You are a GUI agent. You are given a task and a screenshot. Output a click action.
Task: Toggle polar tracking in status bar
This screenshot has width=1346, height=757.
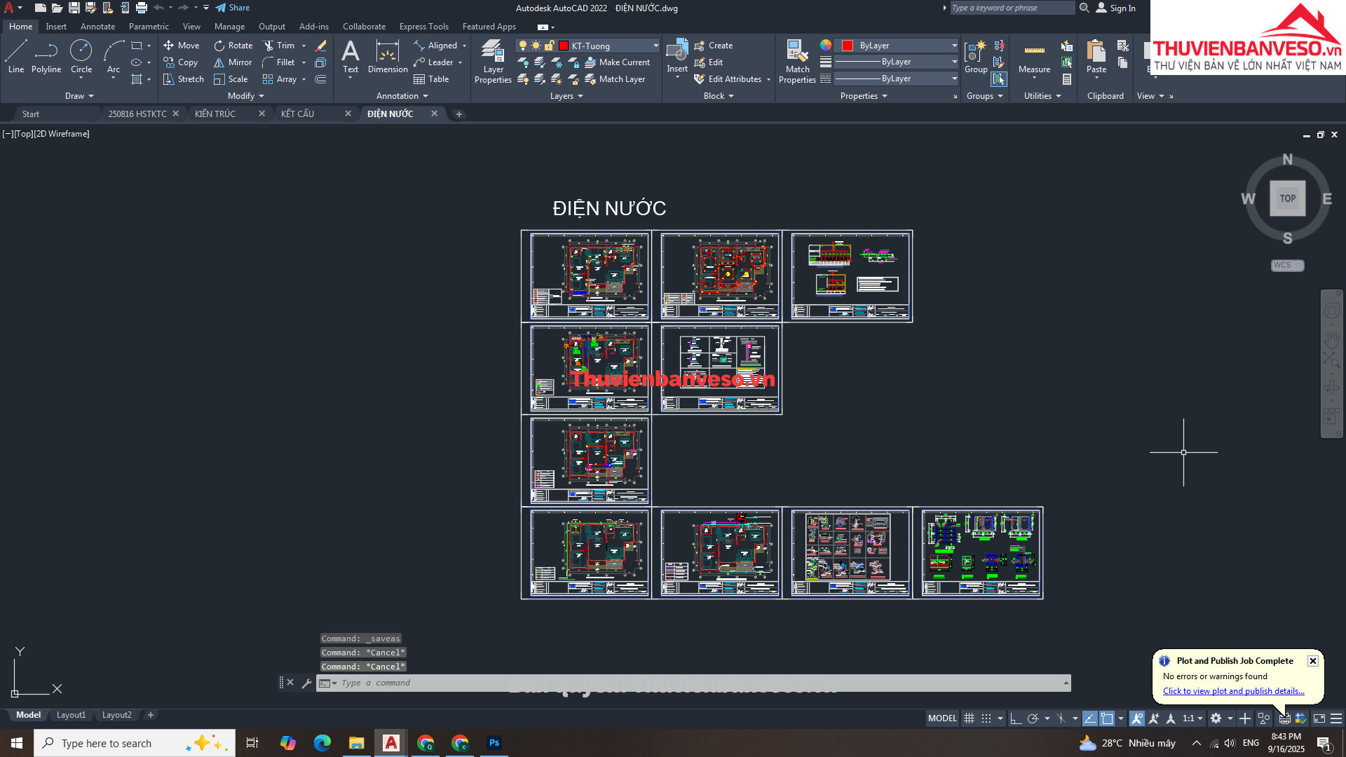coord(1033,718)
